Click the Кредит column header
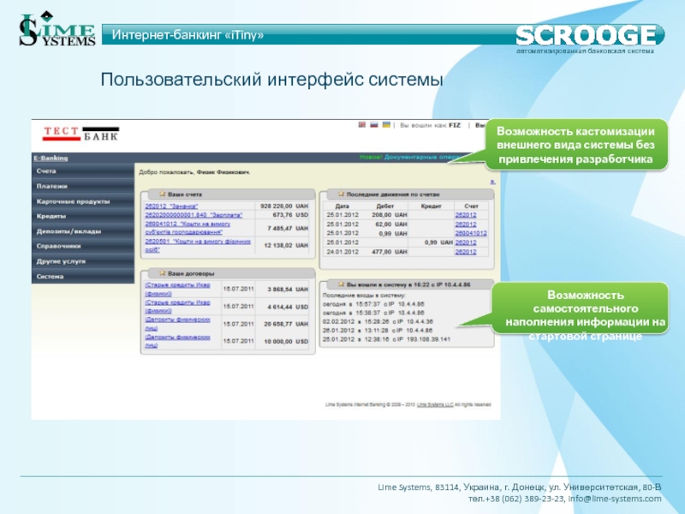The height and width of the screenshot is (514, 685). point(432,206)
